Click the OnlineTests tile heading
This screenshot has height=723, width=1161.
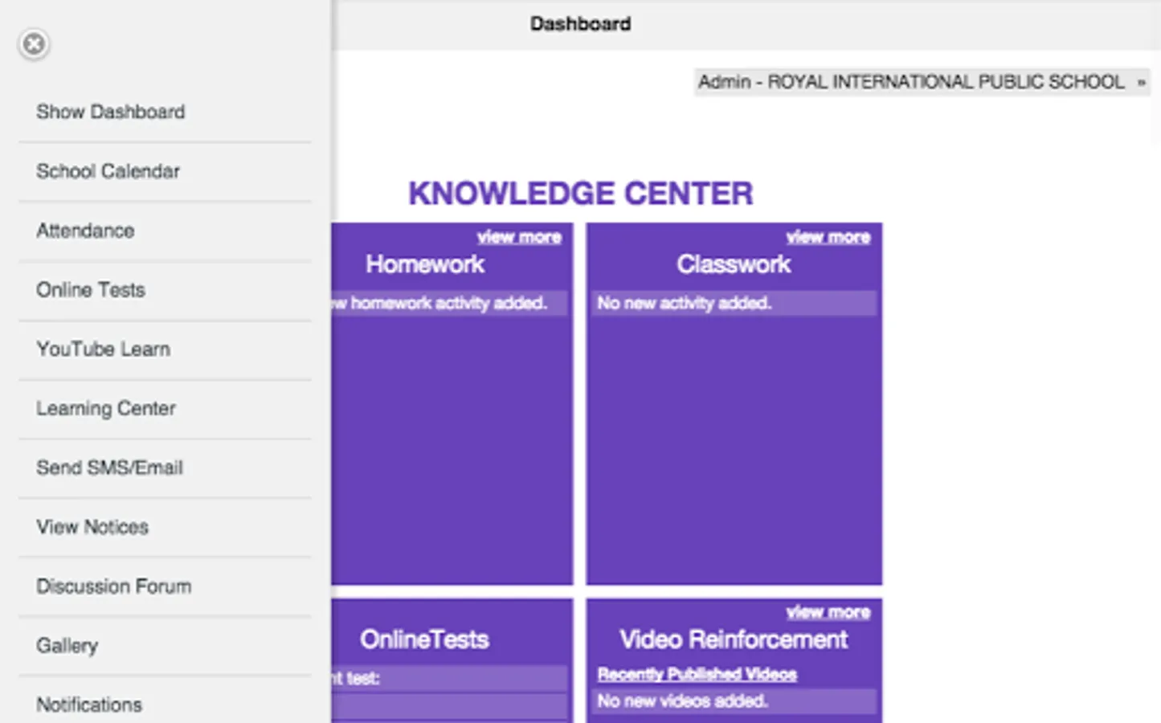424,639
